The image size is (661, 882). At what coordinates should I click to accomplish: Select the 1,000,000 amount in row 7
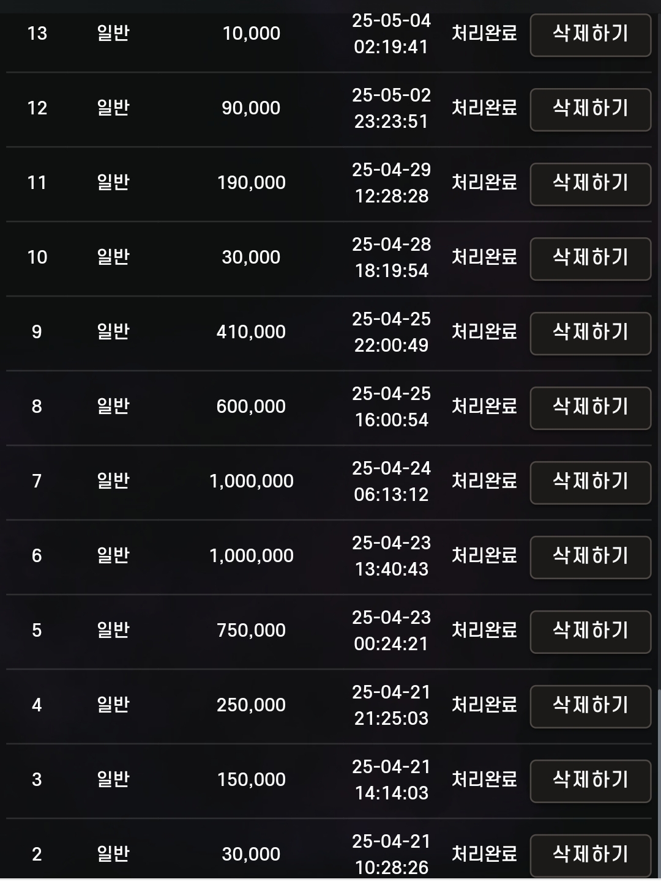pos(252,481)
